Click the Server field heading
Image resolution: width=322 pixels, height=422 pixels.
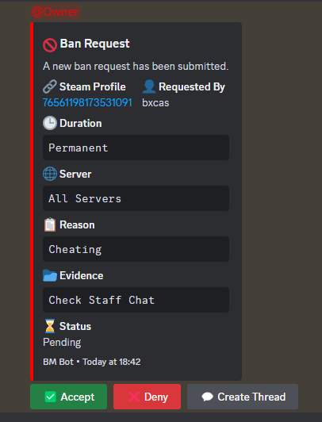click(75, 175)
